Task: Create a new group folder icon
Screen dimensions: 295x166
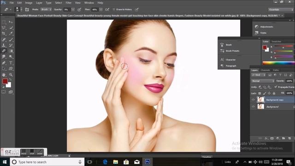Action: click(x=283, y=138)
